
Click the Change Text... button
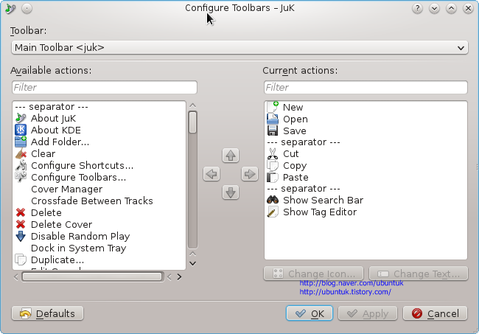[x=419, y=274]
